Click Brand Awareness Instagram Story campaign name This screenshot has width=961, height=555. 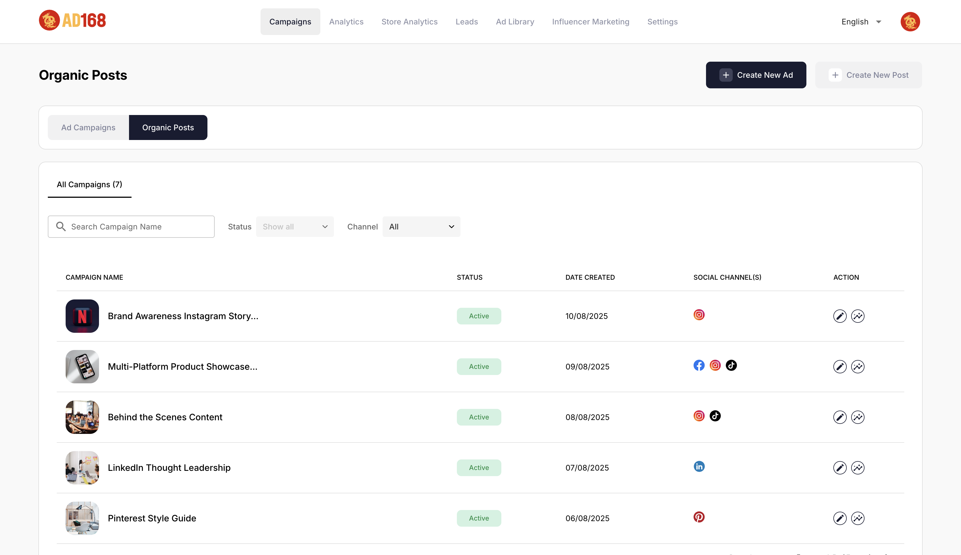click(x=183, y=316)
